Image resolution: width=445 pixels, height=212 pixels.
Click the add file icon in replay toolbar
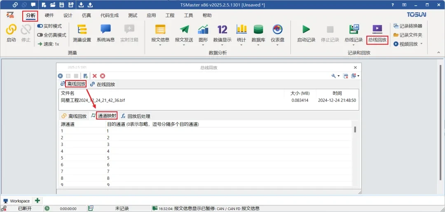(x=85, y=76)
